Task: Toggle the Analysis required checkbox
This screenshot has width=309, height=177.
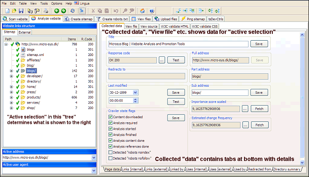Action: click(x=111, y=123)
